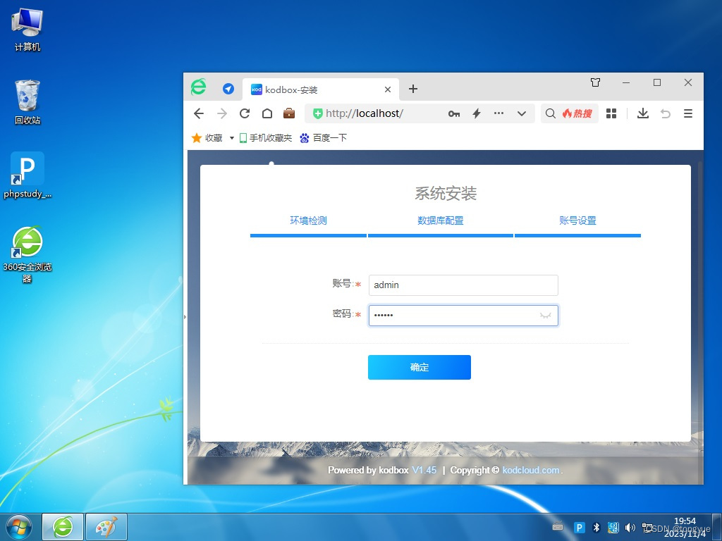Image resolution: width=722 pixels, height=541 pixels.
Task: Open the ··· more tools menu
Action: tap(498, 113)
